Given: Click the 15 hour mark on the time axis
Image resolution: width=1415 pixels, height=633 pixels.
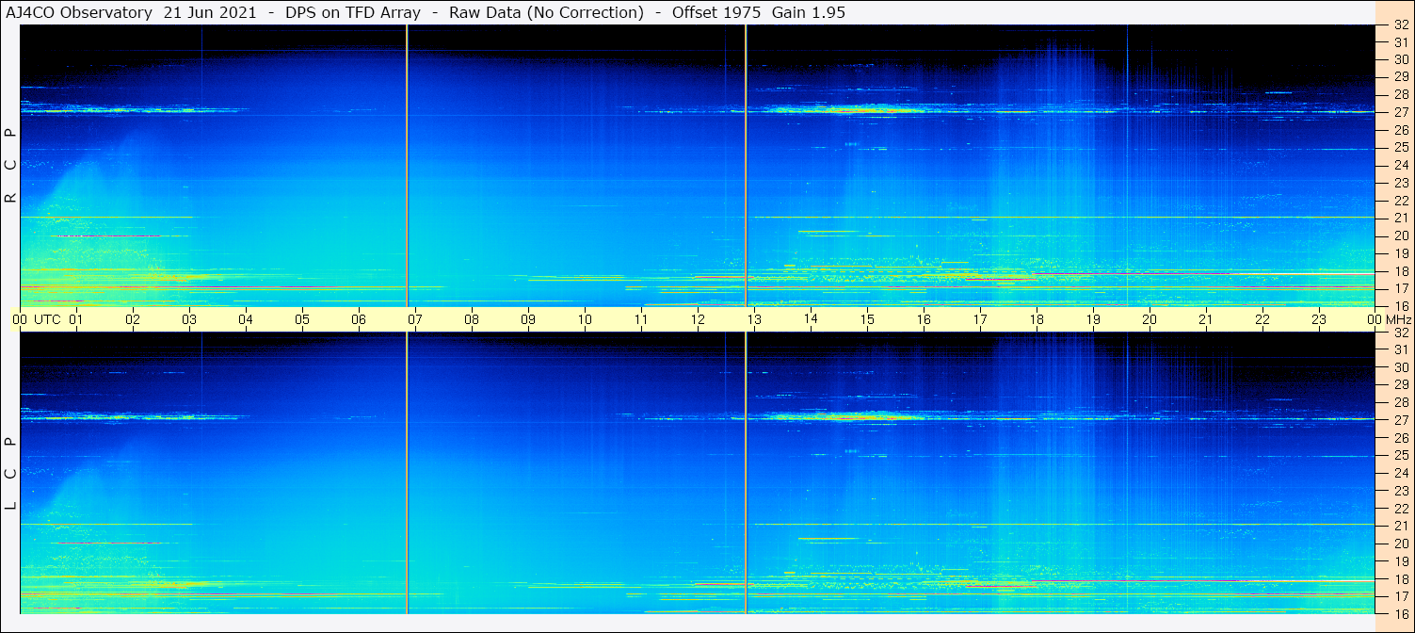Looking at the screenshot, I should pos(867,319).
